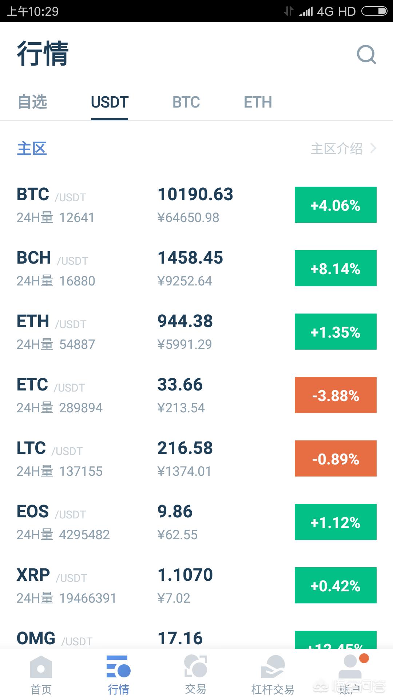Screen dimensions: 393x700
Task: Tap the -3.88% ETC change button
Action: pos(336,395)
